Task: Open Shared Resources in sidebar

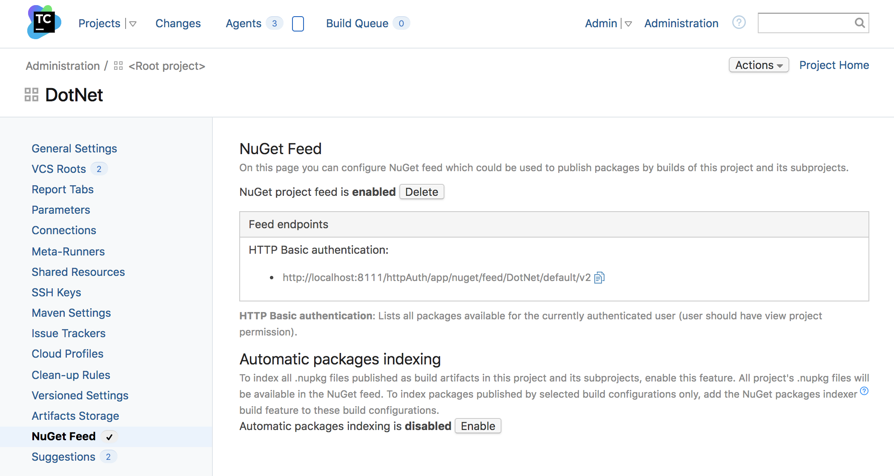Action: click(78, 272)
